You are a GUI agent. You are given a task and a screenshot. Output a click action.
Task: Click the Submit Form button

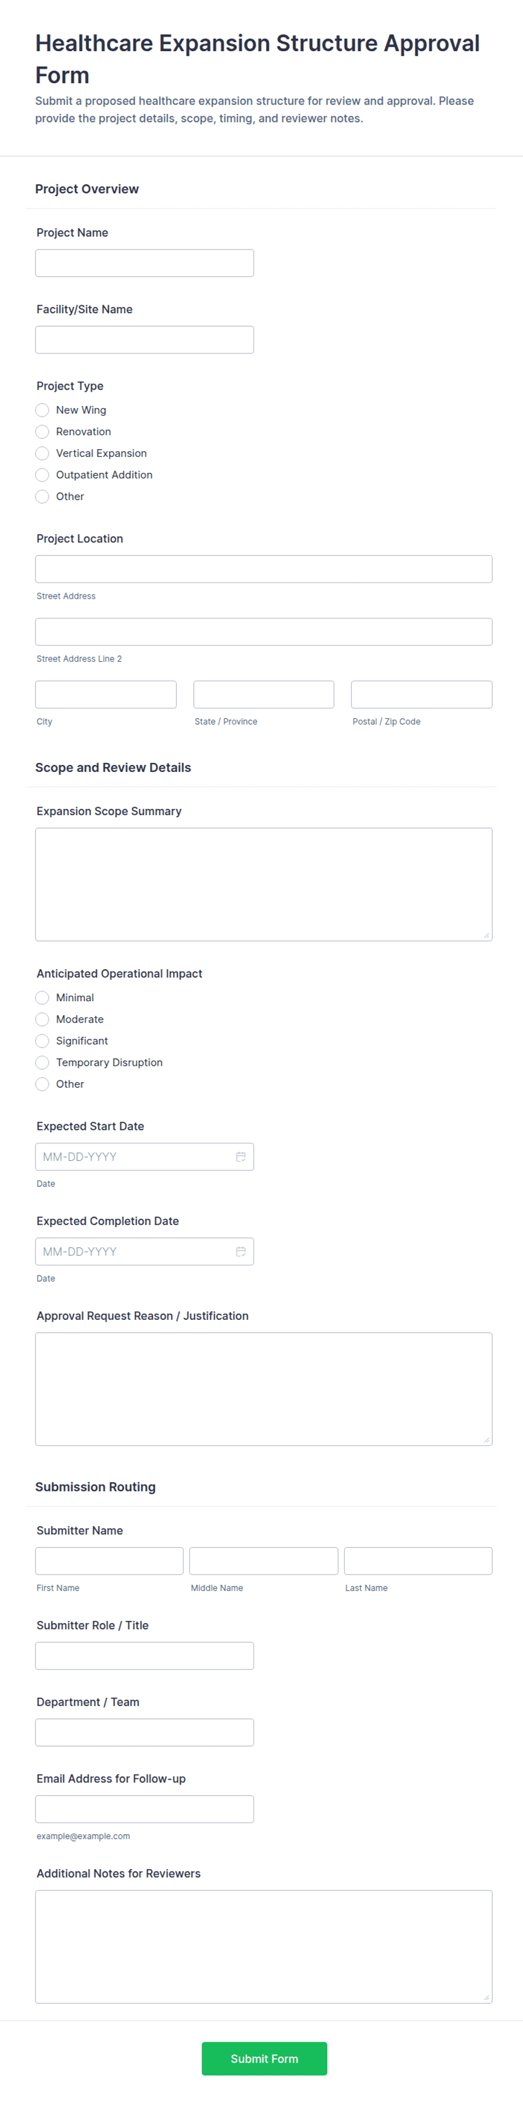264,2058
